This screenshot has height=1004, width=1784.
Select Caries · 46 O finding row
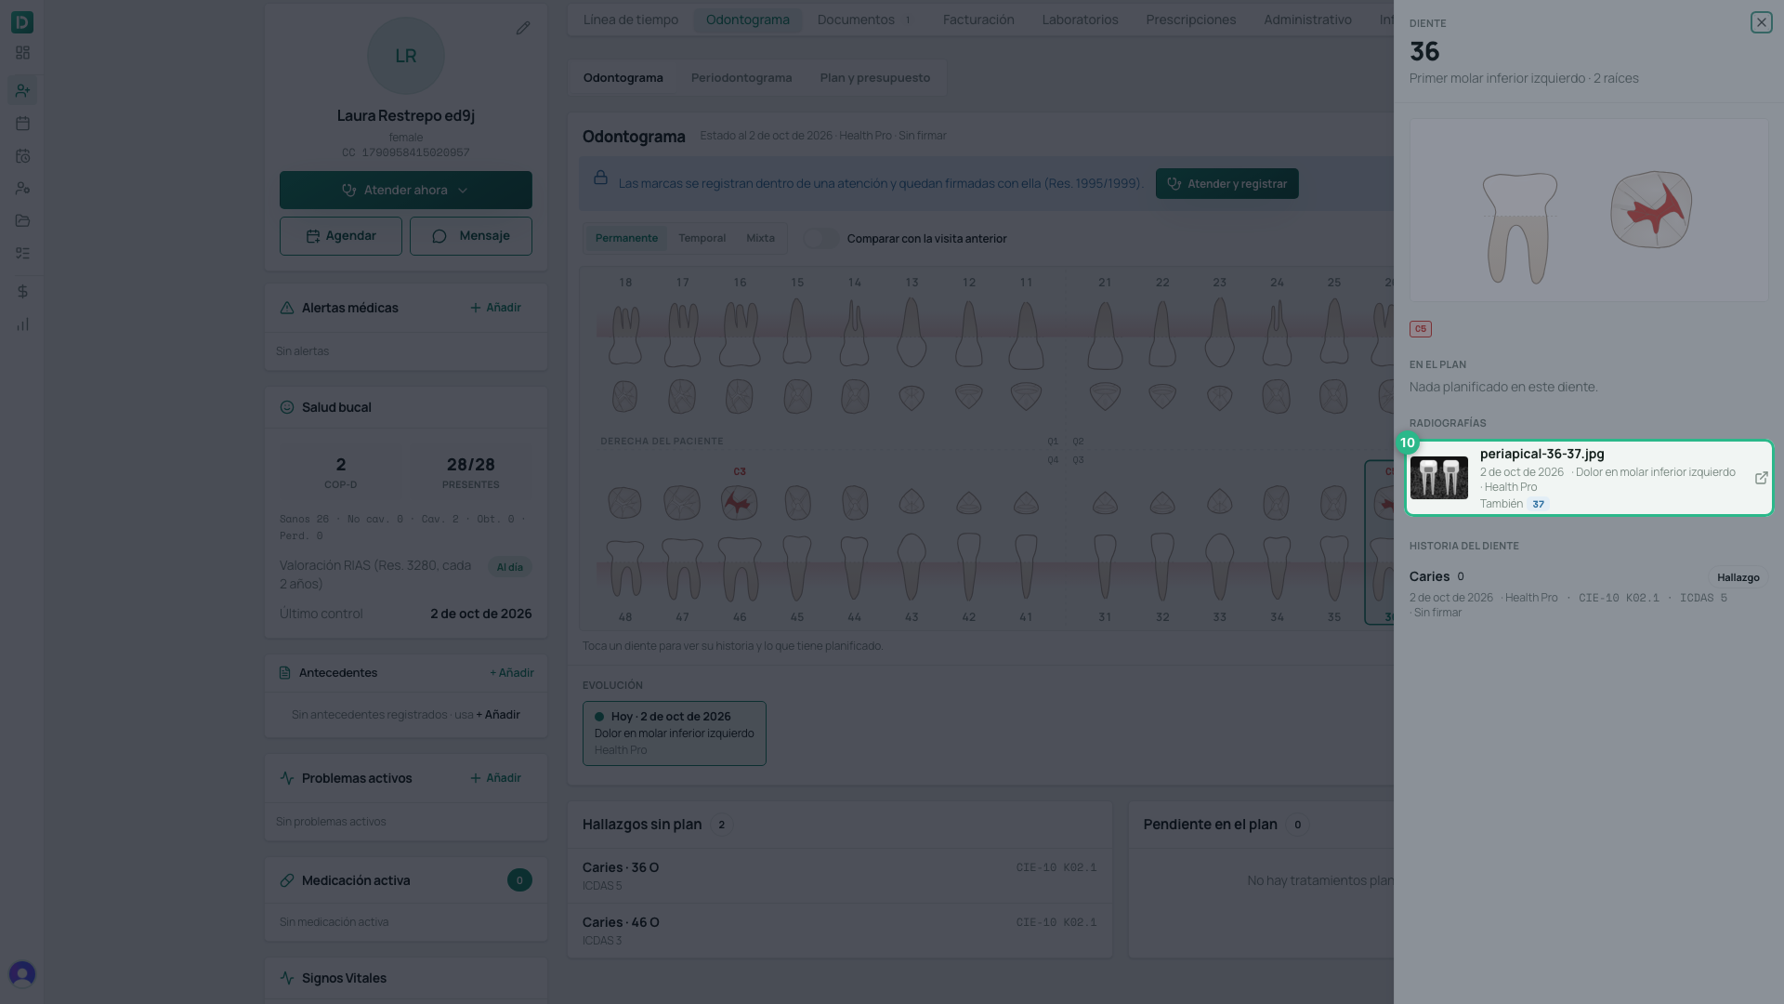[840, 931]
